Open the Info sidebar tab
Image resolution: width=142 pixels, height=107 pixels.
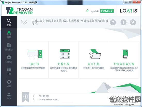pyautogui.click(x=9, y=96)
